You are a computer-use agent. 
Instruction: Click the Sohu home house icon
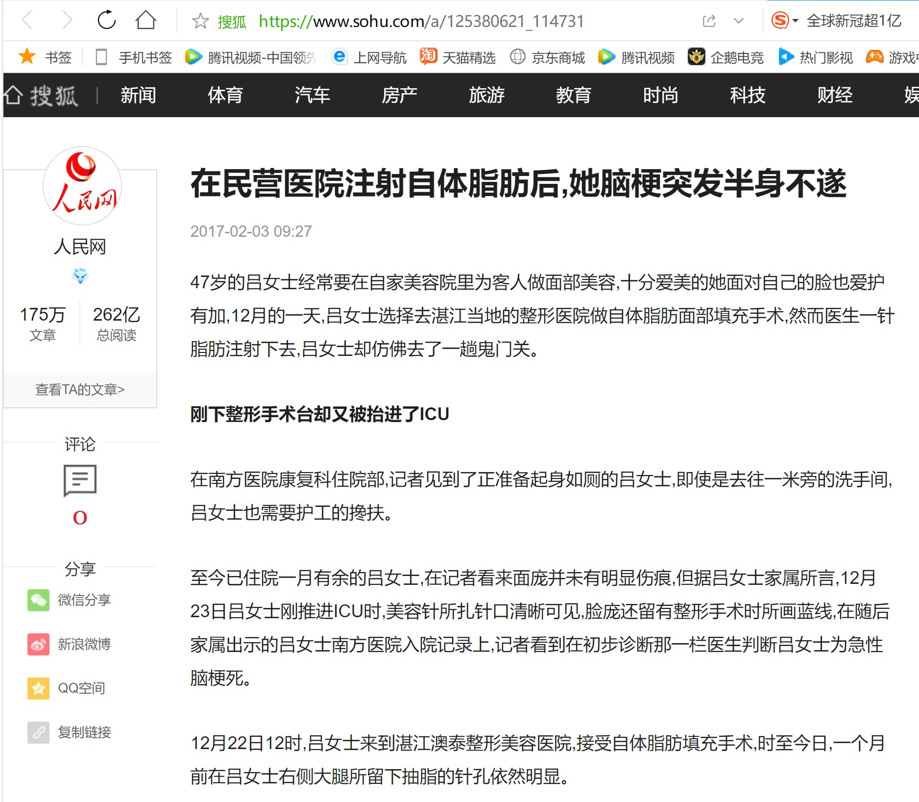pos(13,95)
